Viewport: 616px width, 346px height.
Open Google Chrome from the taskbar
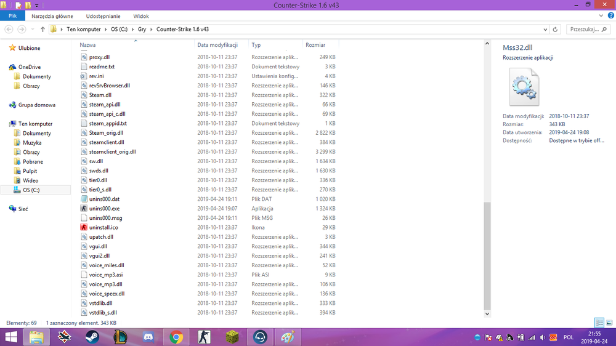(x=176, y=337)
